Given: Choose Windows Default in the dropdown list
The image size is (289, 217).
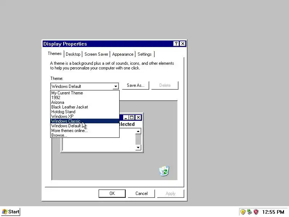Looking at the screenshot, I should pos(85,126).
